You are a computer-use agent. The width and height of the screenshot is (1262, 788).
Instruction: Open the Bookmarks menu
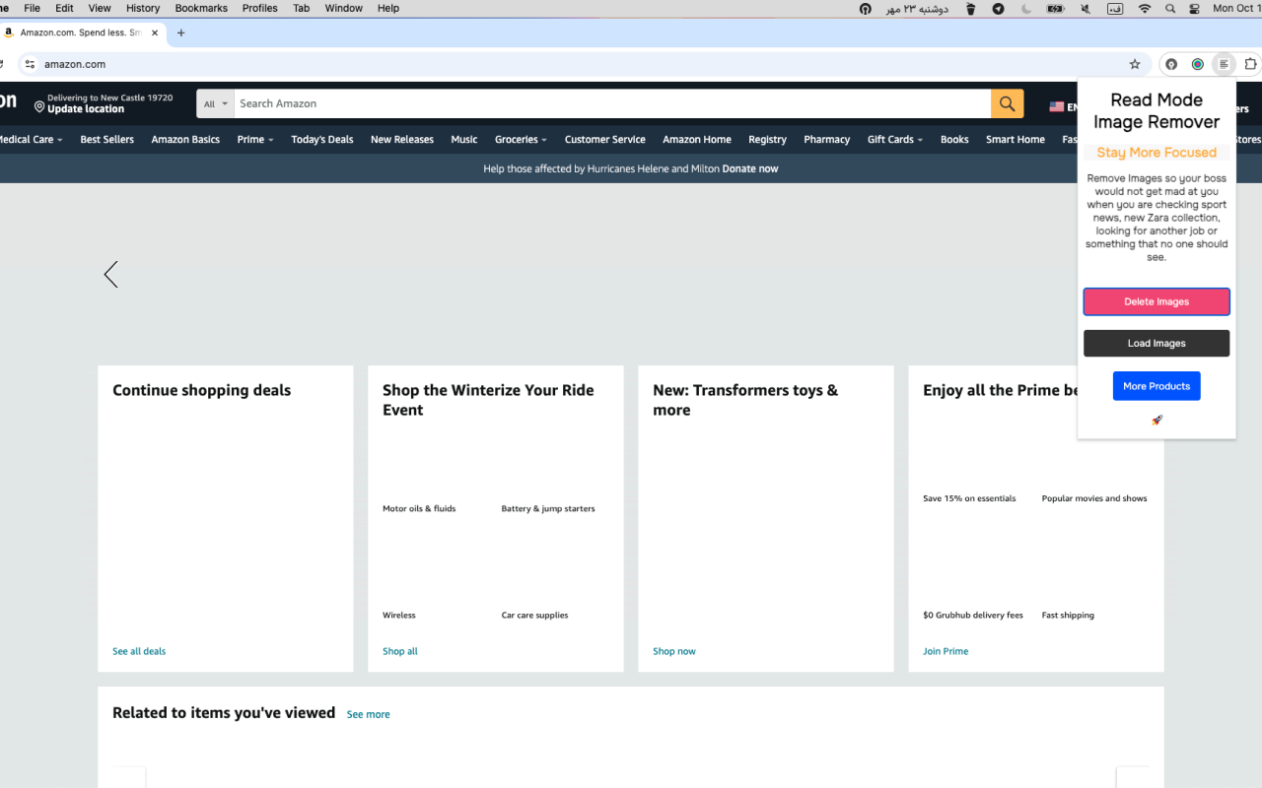[201, 8]
